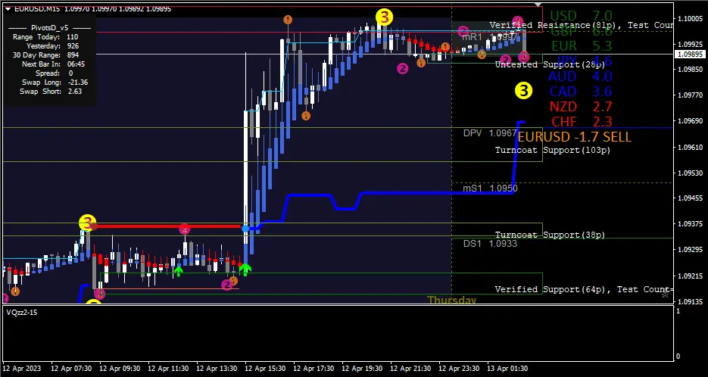Select the AUD 4.0 strength row
708x377 pixels.
pos(580,76)
